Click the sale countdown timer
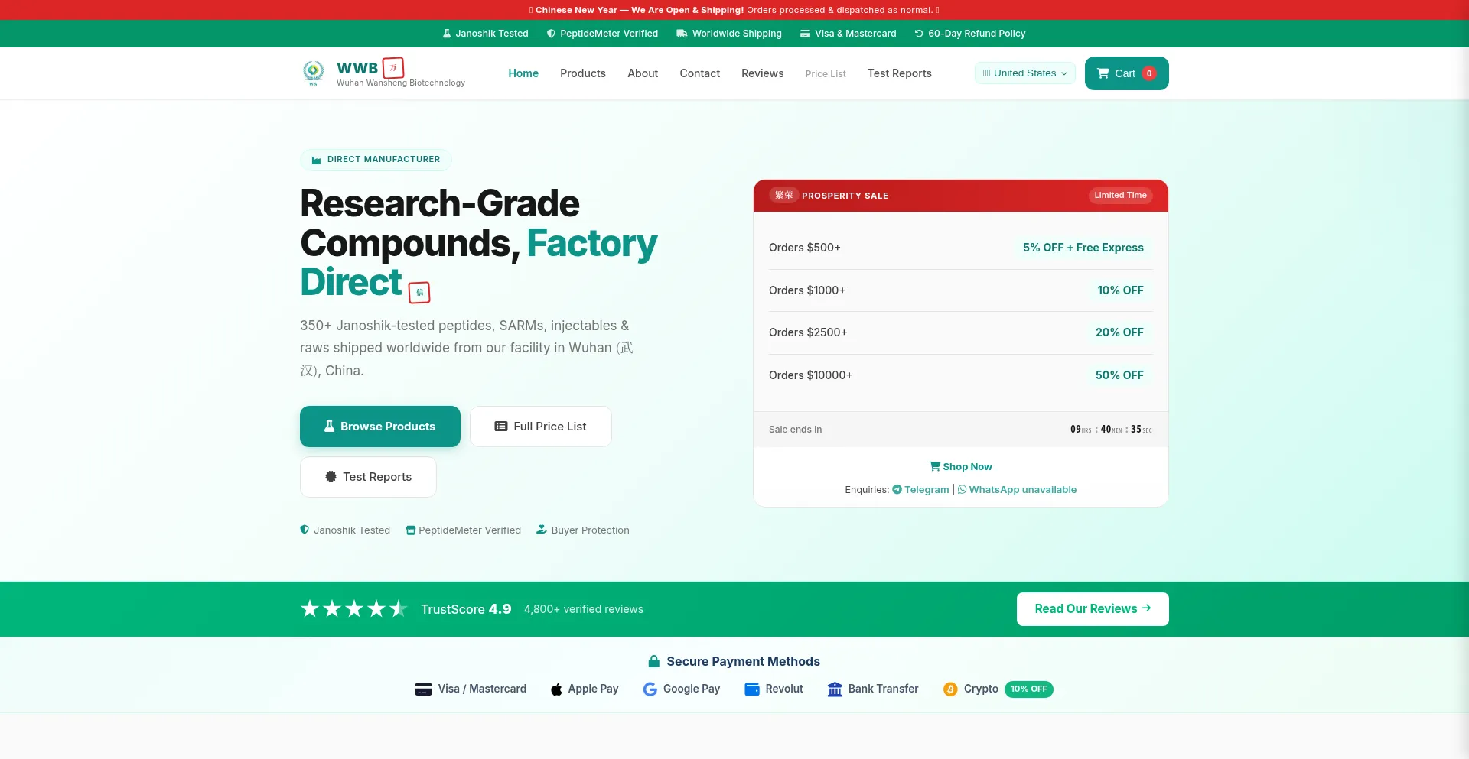This screenshot has height=759, width=1469. (x=1111, y=430)
